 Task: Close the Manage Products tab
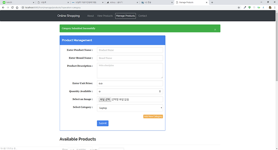pos(207,2)
